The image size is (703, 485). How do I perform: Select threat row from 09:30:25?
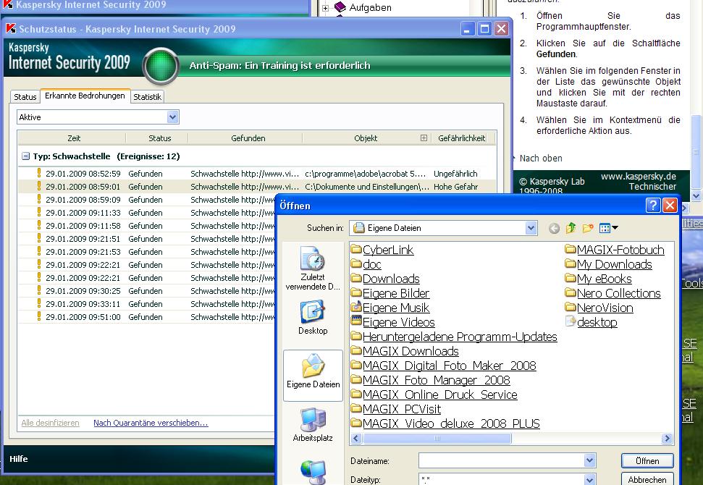pyautogui.click(x=147, y=291)
